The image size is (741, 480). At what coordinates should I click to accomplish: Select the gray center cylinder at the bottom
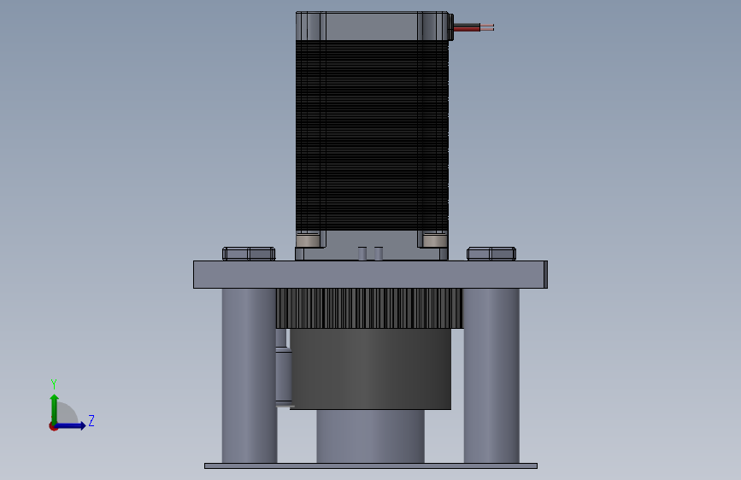[x=371, y=436]
